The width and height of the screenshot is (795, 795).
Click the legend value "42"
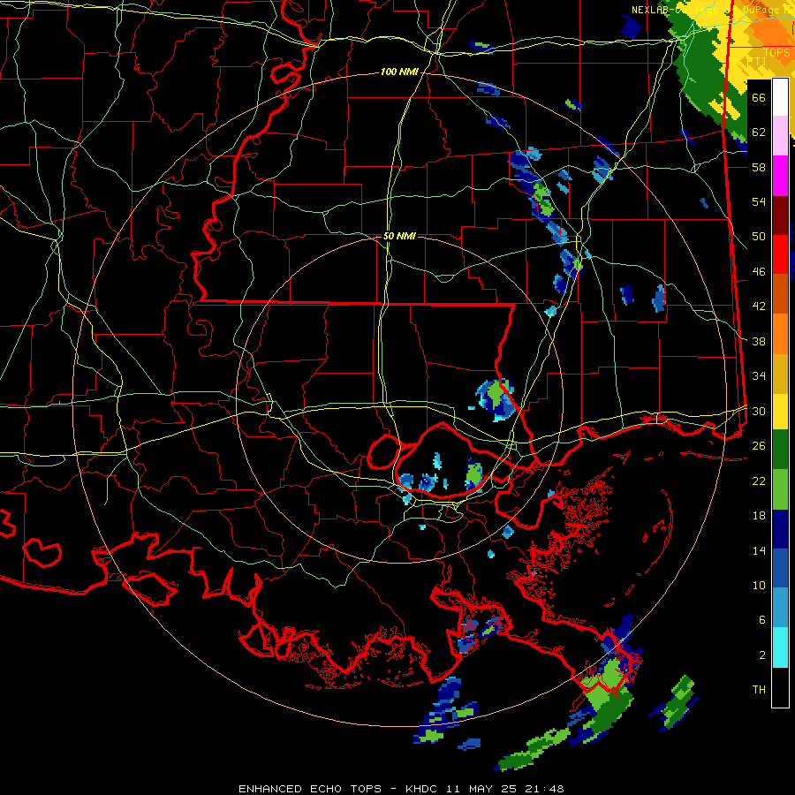pos(759,307)
